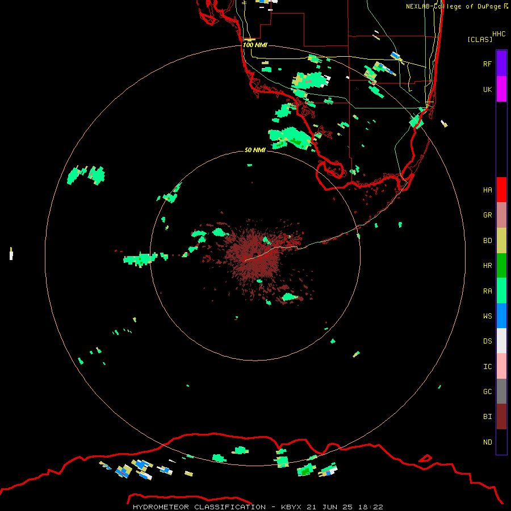The height and width of the screenshot is (511, 511).
Task: Click the ND black legend swatch
Action: pos(501,442)
